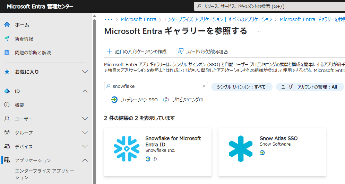The height and width of the screenshot is (184, 345).
Task: Click the 新着情報 sidebar icon
Action: 7,39
